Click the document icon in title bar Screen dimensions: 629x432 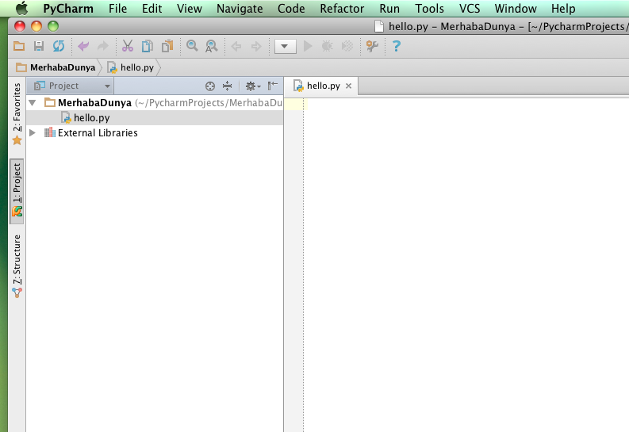coord(379,26)
